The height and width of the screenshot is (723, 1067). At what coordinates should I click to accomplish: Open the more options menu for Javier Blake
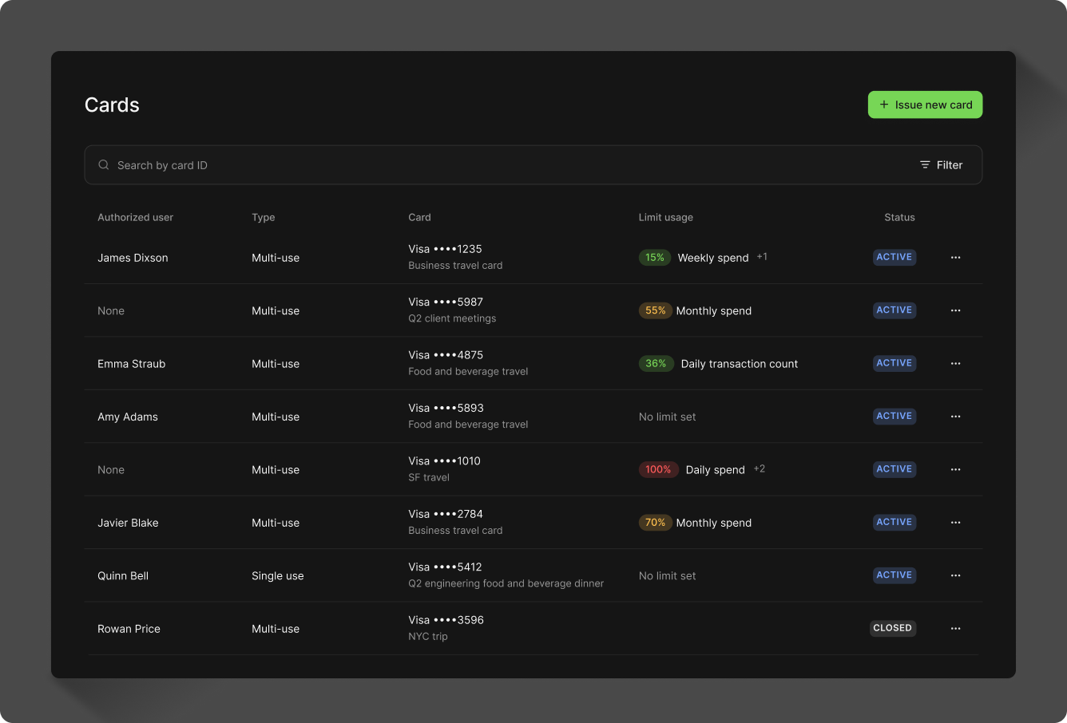(955, 523)
